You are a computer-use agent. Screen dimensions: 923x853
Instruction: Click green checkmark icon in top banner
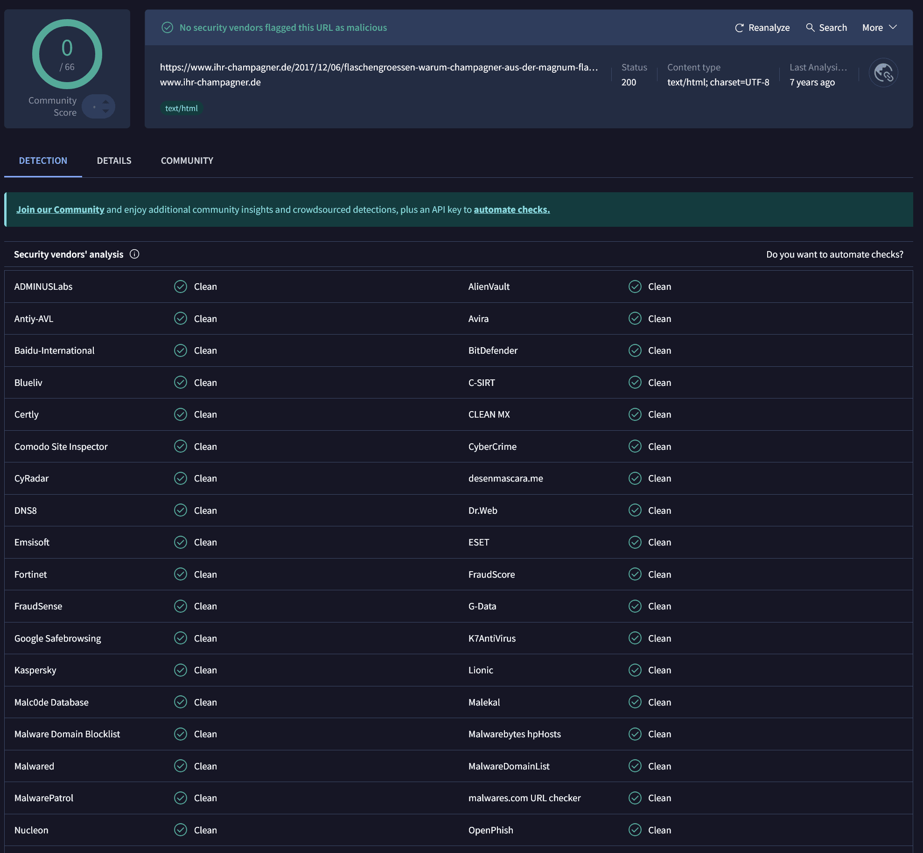(167, 28)
